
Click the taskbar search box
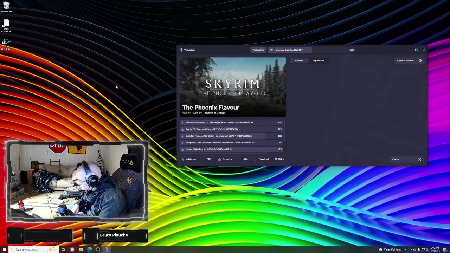33,249
